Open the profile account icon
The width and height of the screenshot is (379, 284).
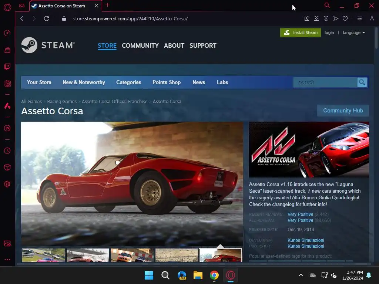(x=372, y=18)
